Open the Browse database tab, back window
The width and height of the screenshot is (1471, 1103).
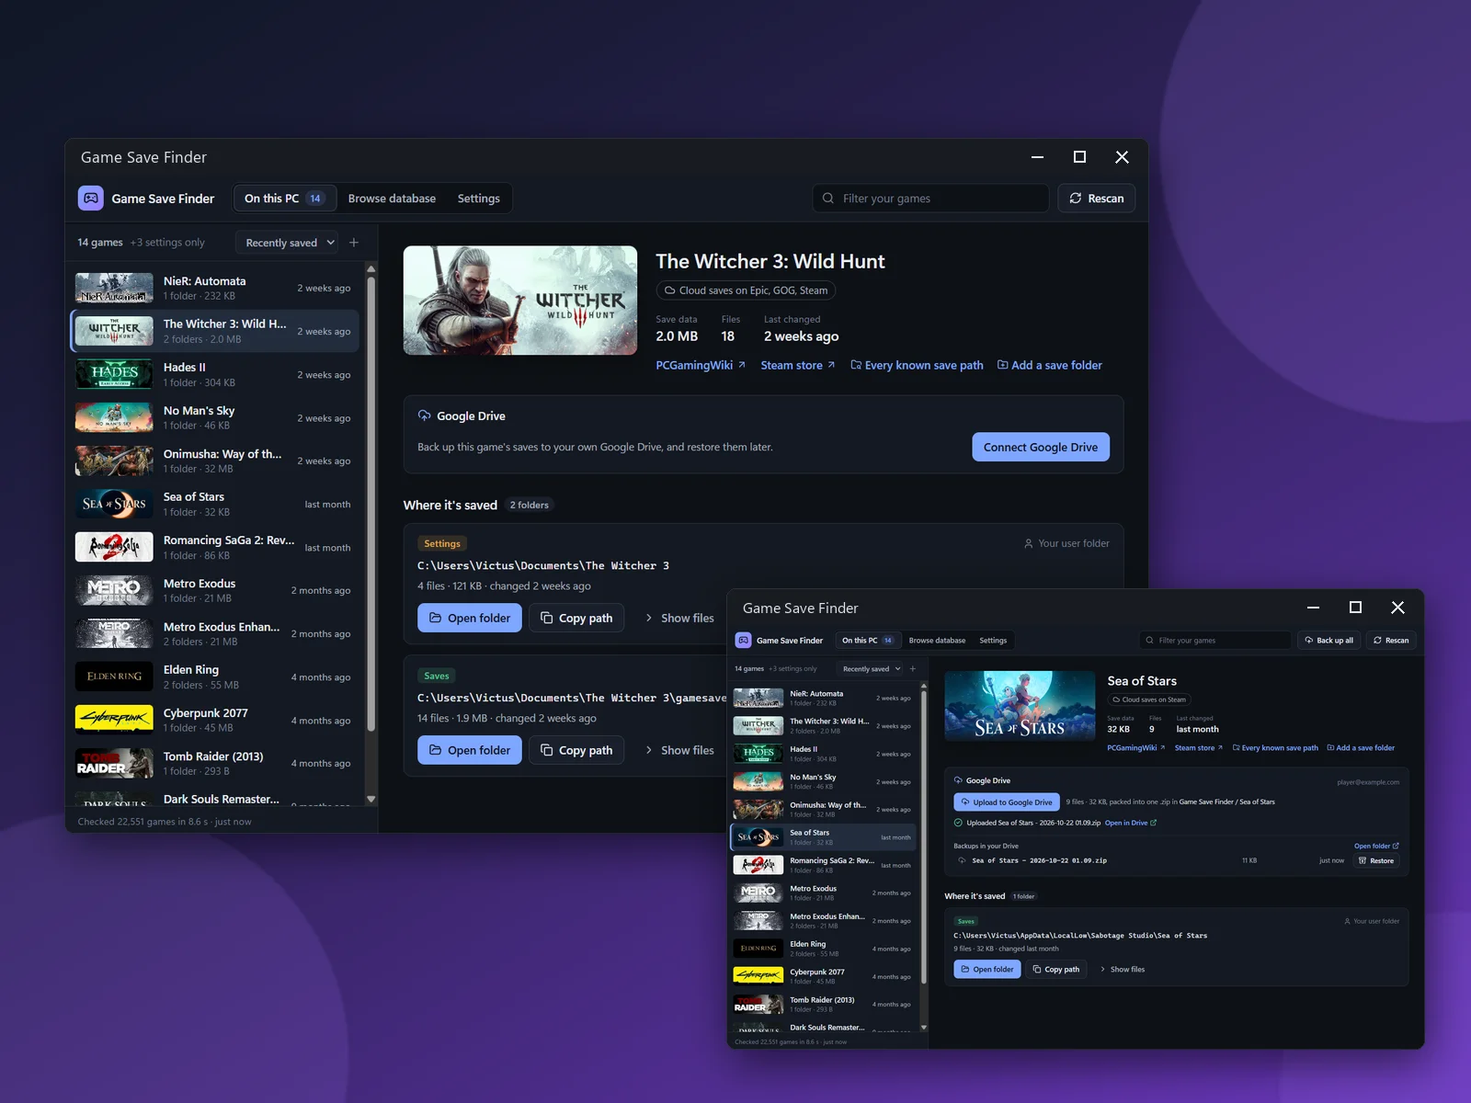coord(392,199)
